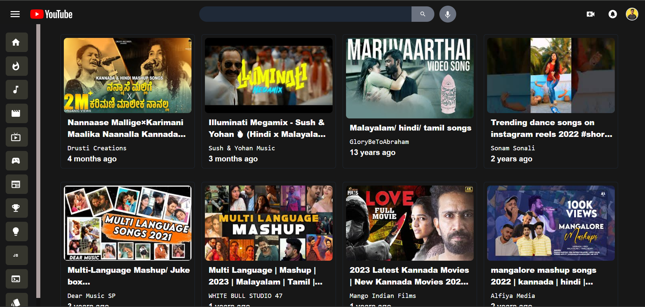The image size is (645, 307).
Task: Click the search magnifier button
Action: (x=423, y=14)
